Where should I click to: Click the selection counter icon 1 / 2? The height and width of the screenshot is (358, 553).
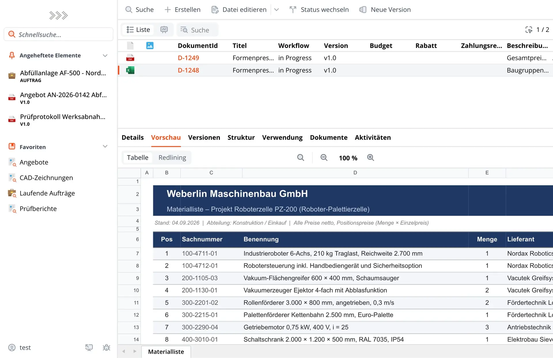point(529,30)
